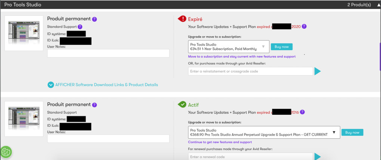Submit renewal code with arrow button
This screenshot has width=381, height=160.
tap(317, 157)
